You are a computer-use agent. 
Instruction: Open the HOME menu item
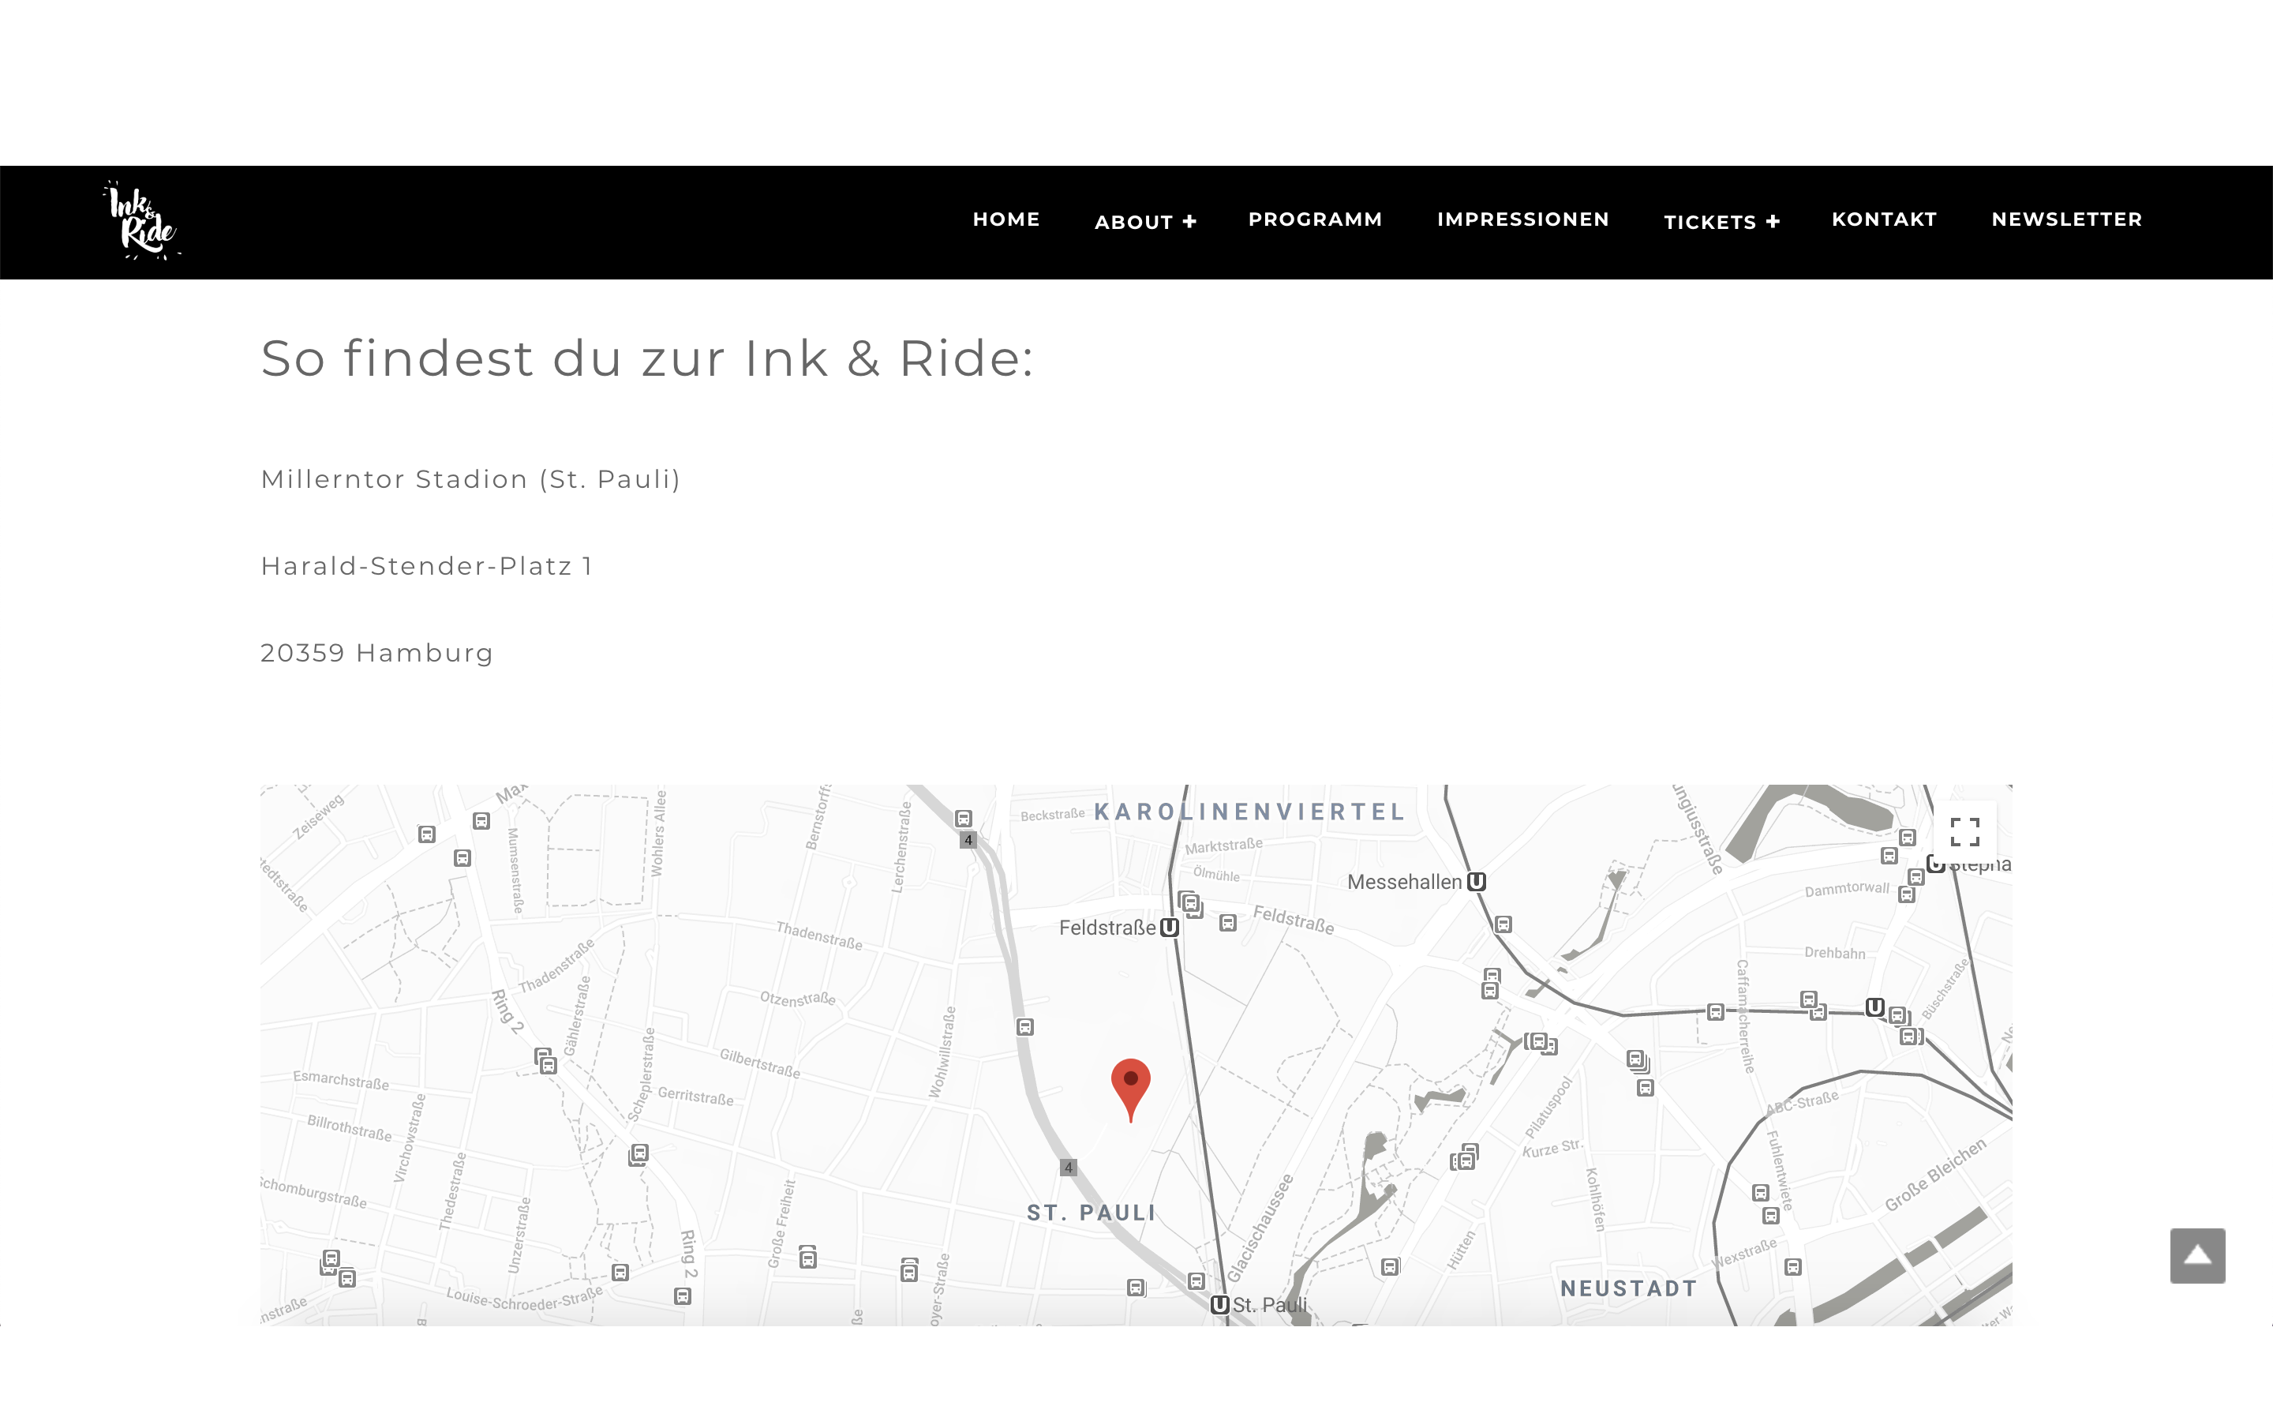(1006, 219)
